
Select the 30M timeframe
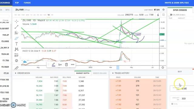point(27,15)
